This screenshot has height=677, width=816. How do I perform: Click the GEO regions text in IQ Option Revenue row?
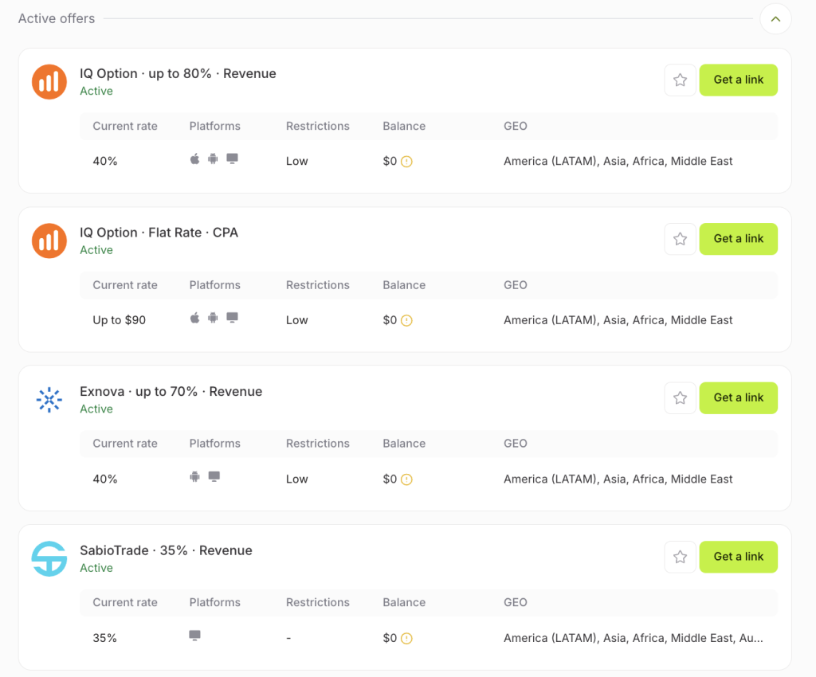point(618,161)
